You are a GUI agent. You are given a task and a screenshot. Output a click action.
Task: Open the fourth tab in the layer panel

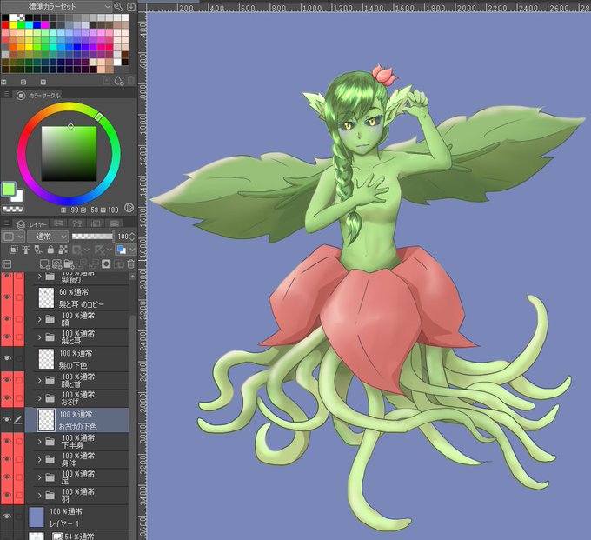pos(96,223)
